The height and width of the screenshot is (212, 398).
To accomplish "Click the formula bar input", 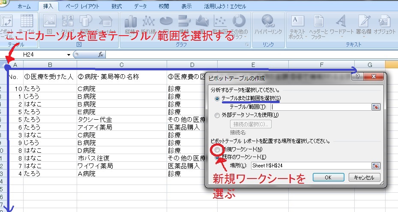I will [x=251, y=55].
